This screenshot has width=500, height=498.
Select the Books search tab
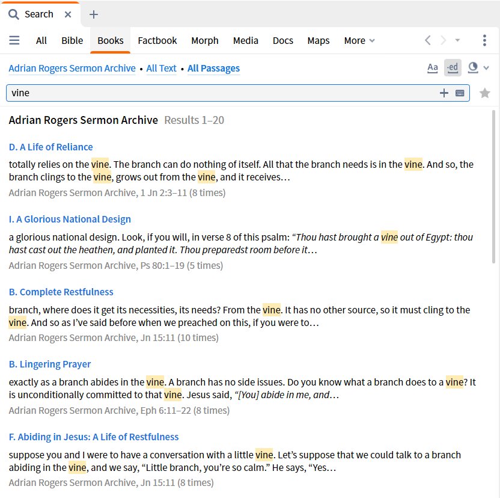tap(111, 40)
